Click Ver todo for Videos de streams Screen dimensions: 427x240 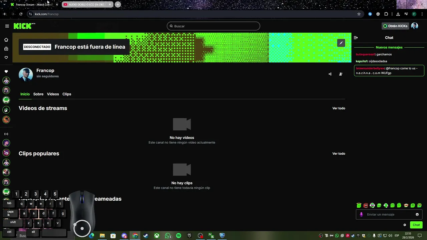[339, 108]
